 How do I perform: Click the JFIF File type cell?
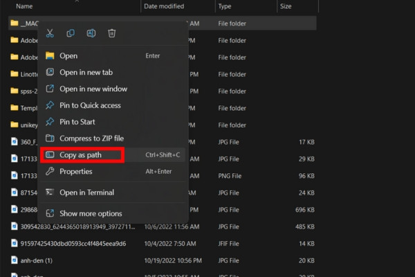point(229,244)
